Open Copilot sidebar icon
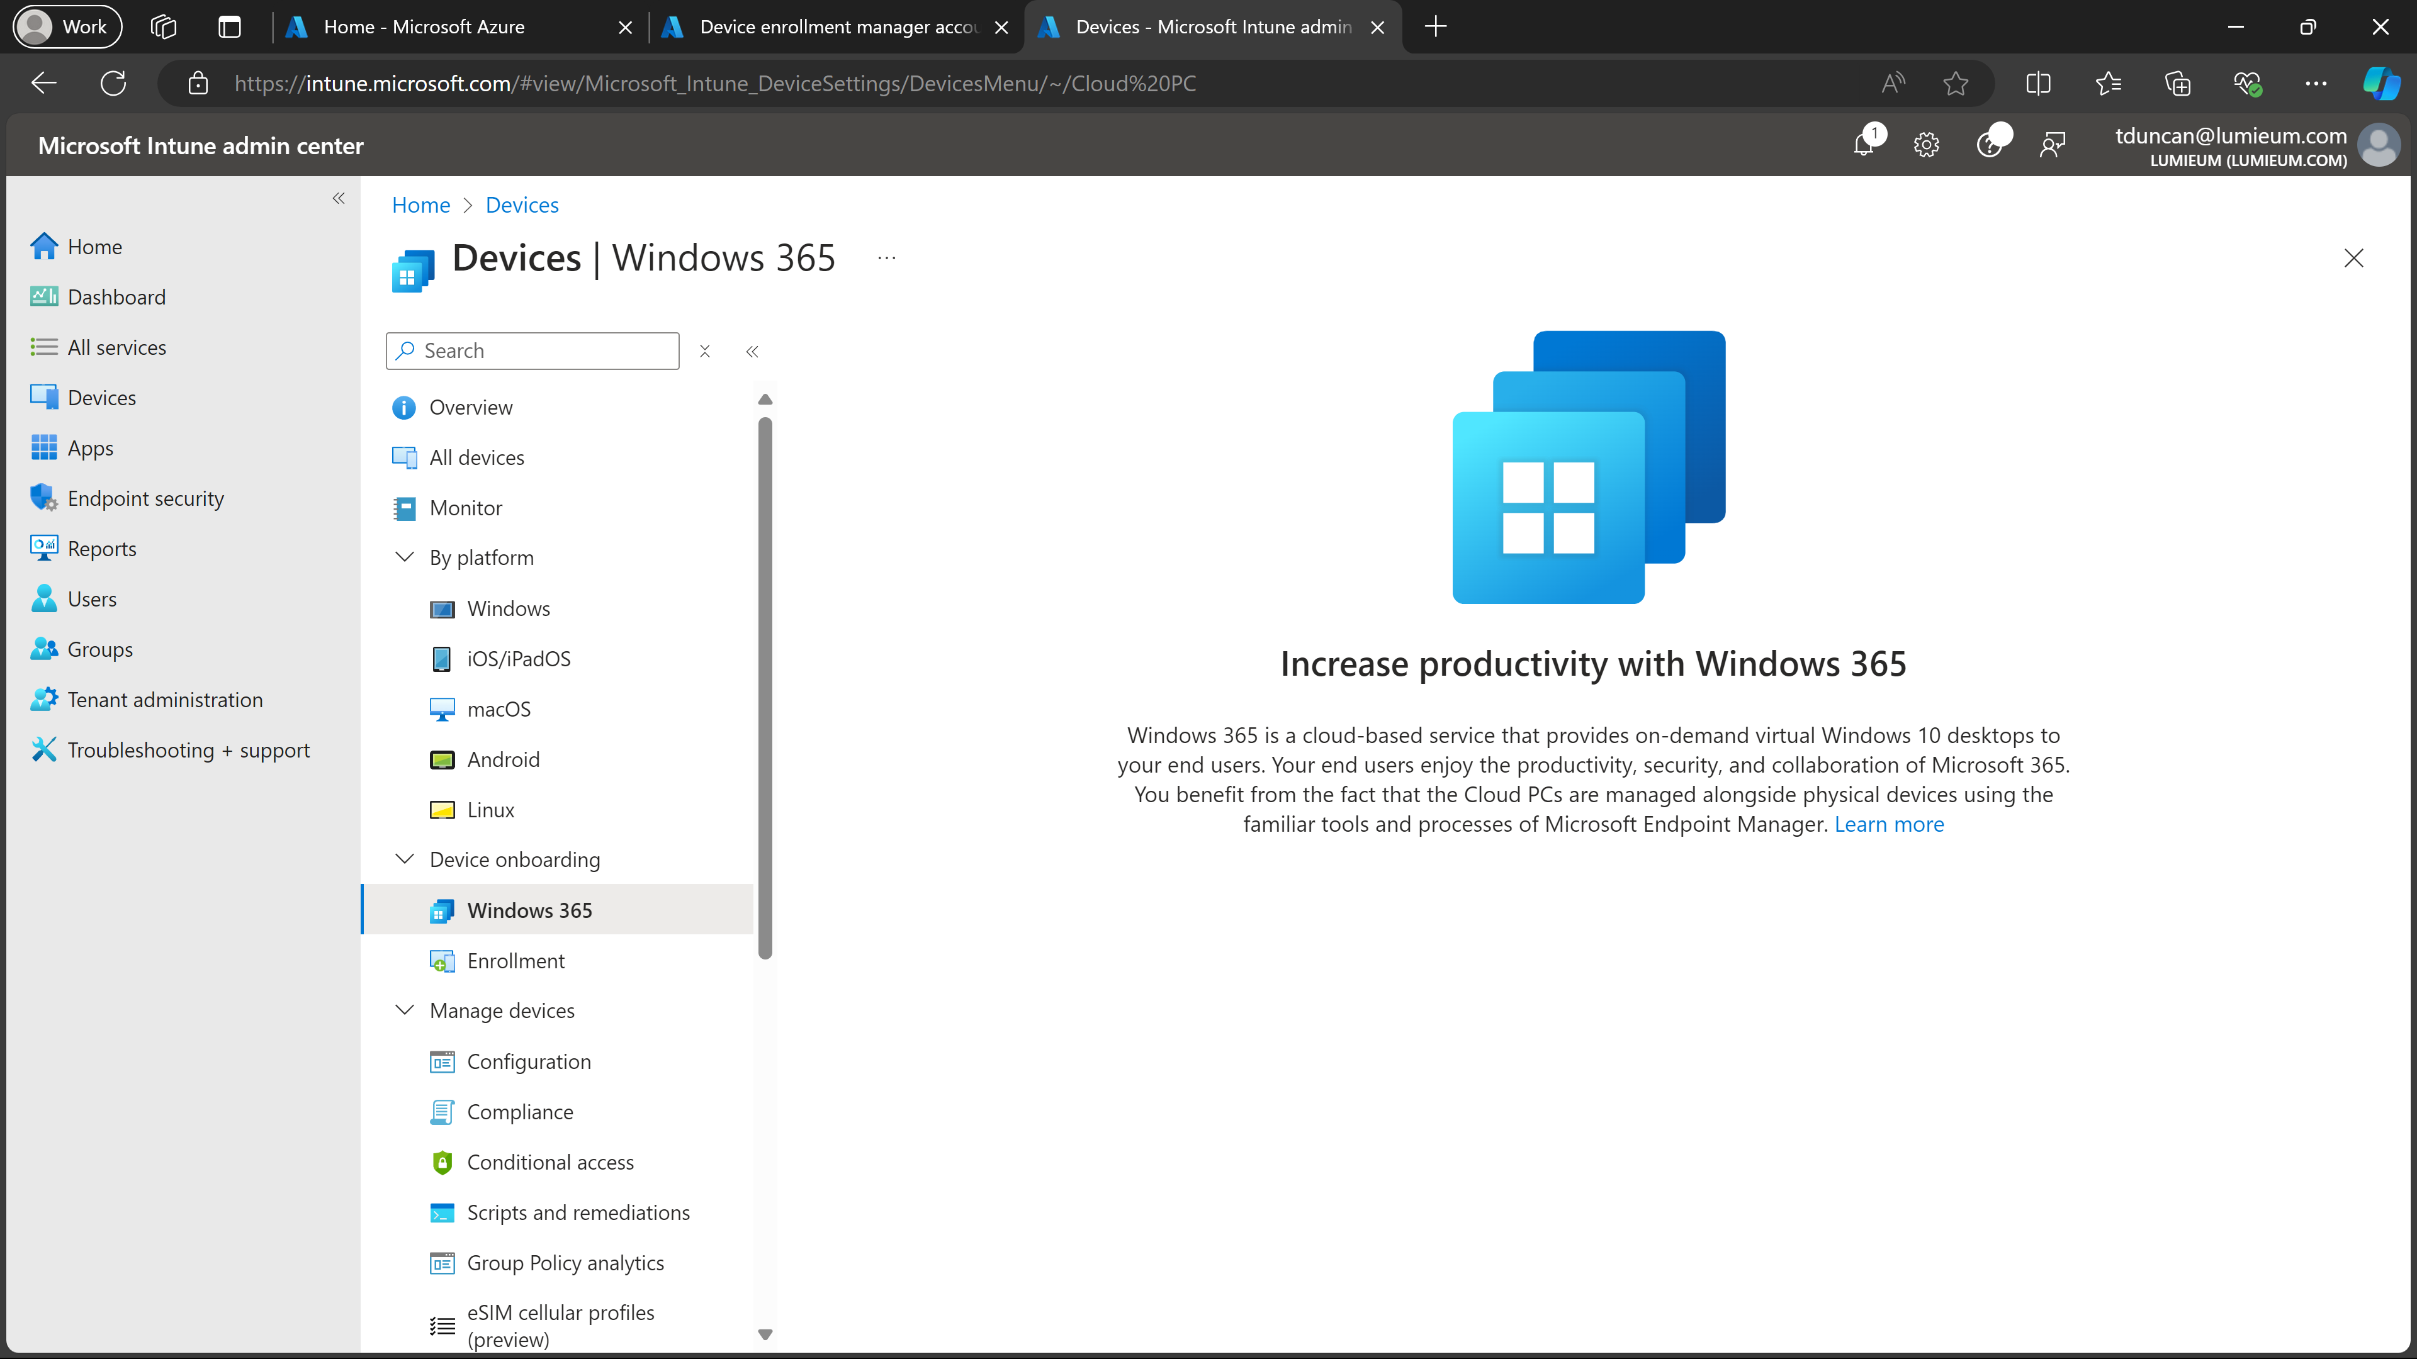 tap(2381, 84)
